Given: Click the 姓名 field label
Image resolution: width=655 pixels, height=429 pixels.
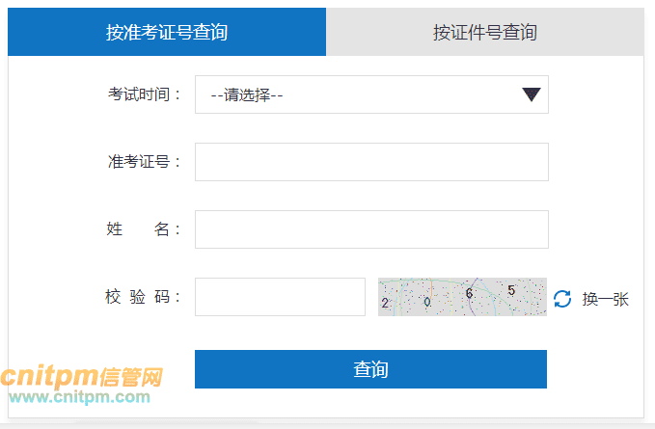Looking at the screenshot, I should pos(144,229).
